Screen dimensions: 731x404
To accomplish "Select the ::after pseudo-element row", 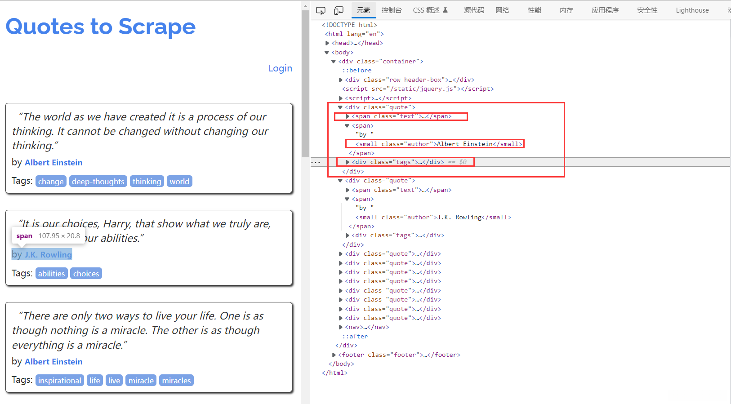I will pyautogui.click(x=355, y=337).
